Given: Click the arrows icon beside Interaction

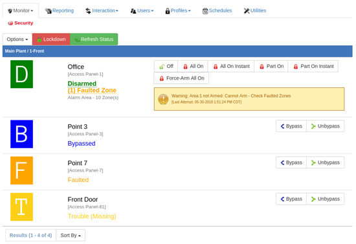Looking at the screenshot, I should [88, 11].
